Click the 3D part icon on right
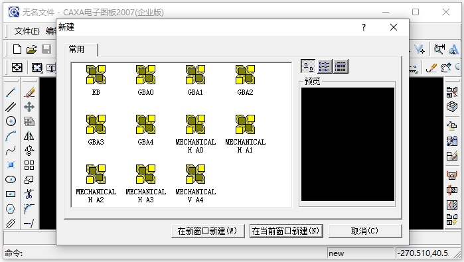Image resolution: width=464 pixels, height=262 pixels. 452,107
